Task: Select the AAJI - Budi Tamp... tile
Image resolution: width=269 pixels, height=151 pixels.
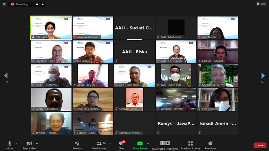Action: coord(134,76)
